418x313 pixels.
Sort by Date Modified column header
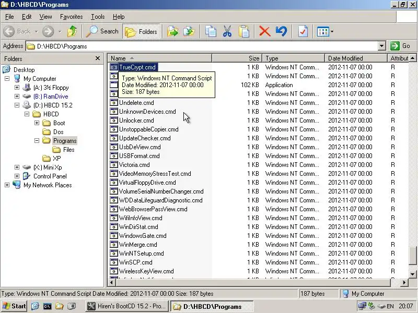point(356,58)
